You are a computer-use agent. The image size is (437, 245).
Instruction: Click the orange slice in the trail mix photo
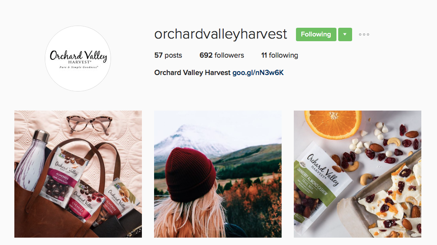(333, 123)
